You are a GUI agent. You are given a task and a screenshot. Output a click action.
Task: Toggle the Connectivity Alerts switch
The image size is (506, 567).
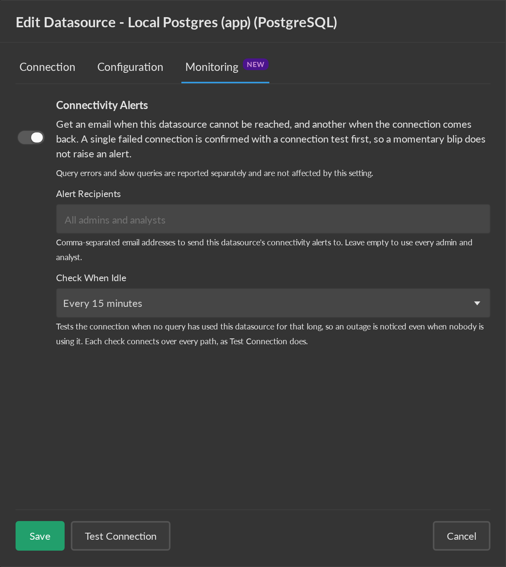pyautogui.click(x=31, y=137)
